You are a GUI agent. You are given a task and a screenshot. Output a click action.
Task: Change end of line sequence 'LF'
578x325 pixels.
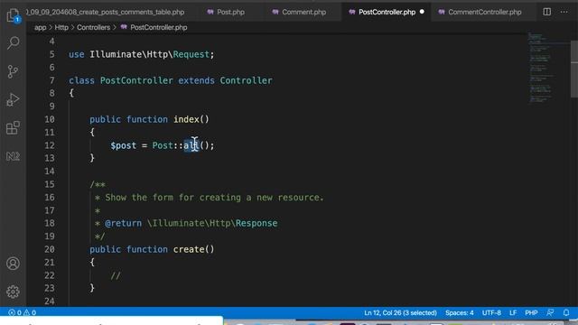[513, 313]
